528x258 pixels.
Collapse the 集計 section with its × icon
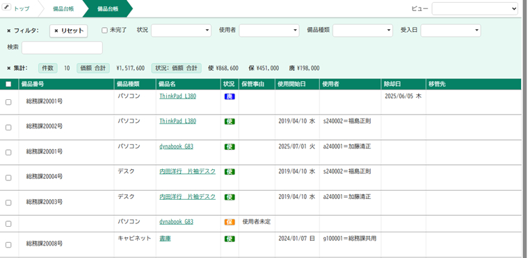point(9,68)
